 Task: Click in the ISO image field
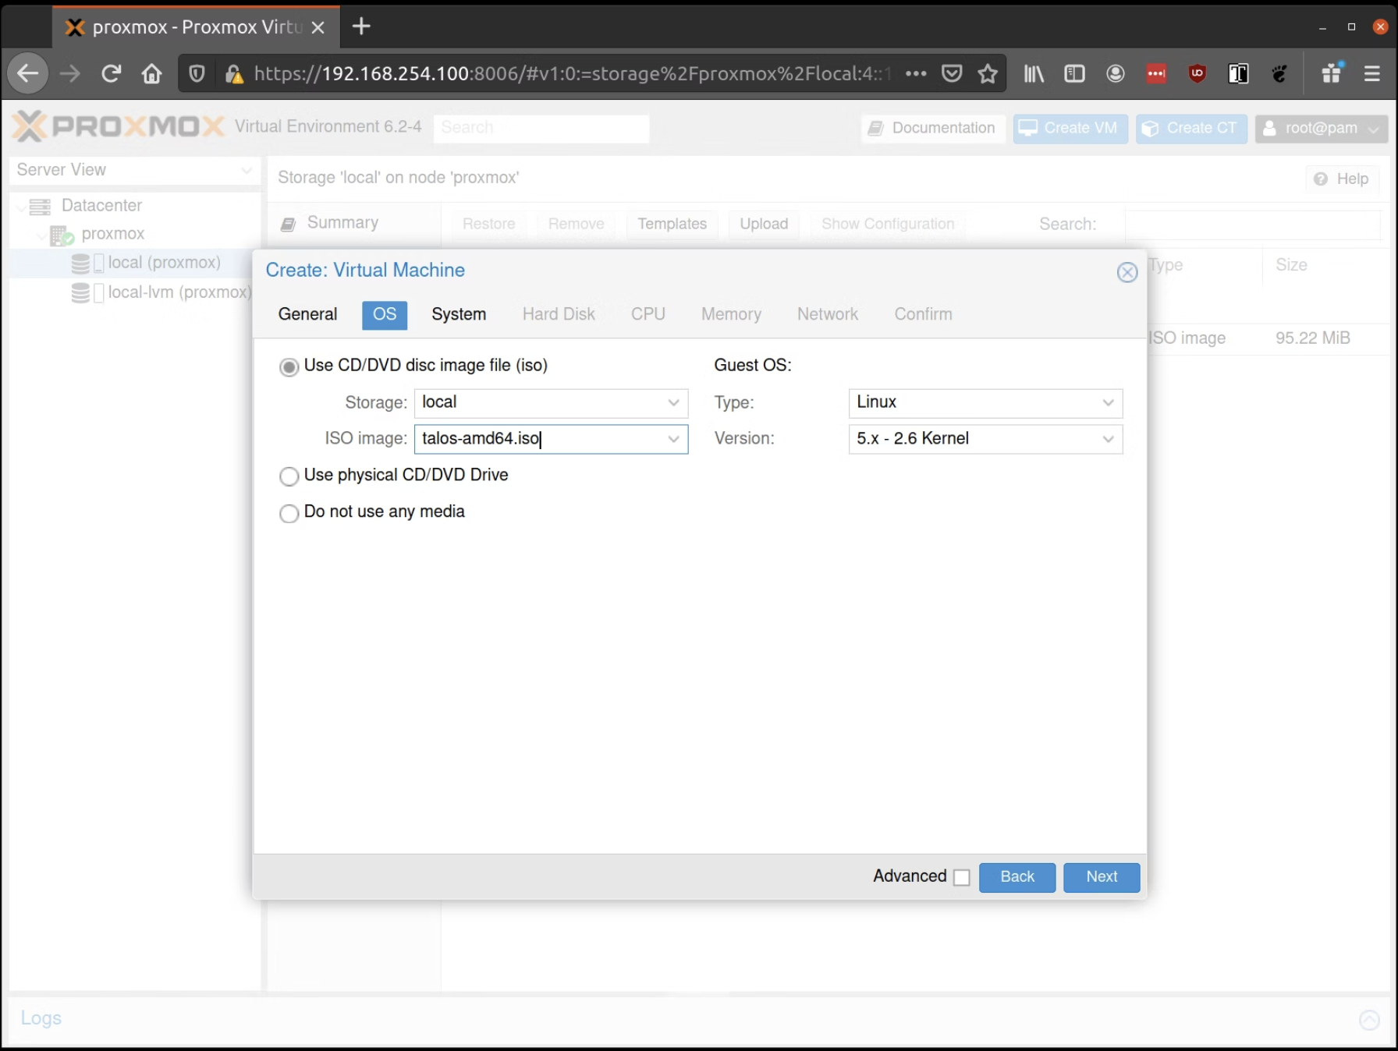(x=538, y=439)
